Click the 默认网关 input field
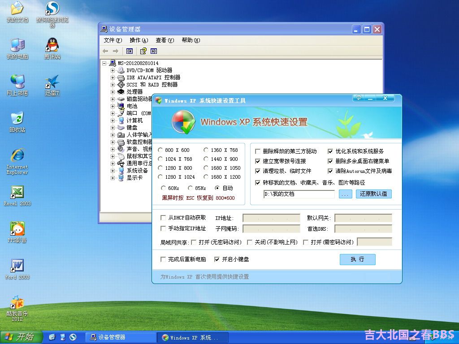The height and width of the screenshot is (344, 459). [363, 218]
